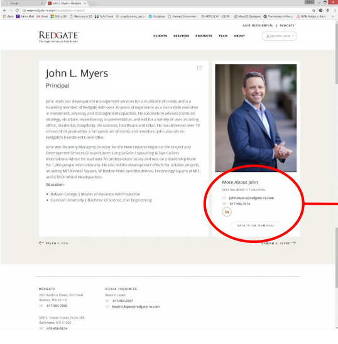Open John's LinkedIn icon
Screen dimensions: 338x344
coord(227,212)
